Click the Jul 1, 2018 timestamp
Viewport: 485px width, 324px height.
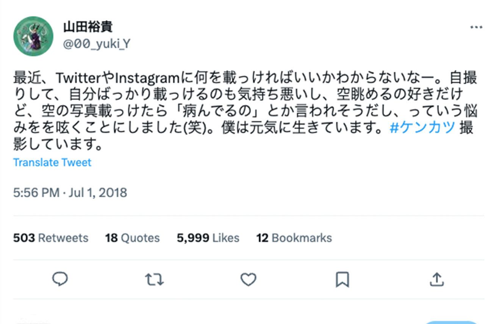click(x=70, y=193)
